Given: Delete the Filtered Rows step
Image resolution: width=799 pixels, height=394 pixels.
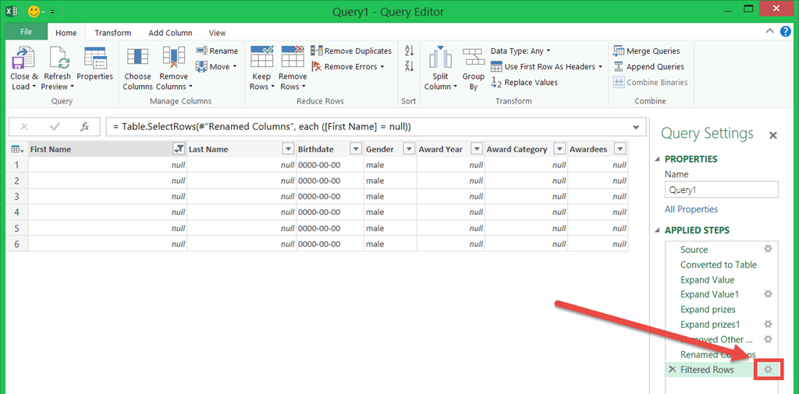Looking at the screenshot, I should pyautogui.click(x=673, y=370).
